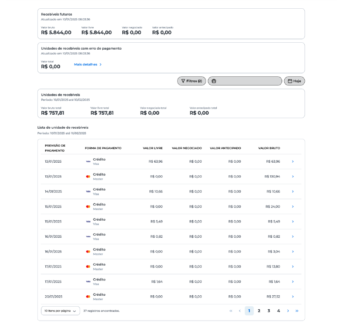
Task: Click Valor bruto total R$ 757,81
Action: pos(53,113)
